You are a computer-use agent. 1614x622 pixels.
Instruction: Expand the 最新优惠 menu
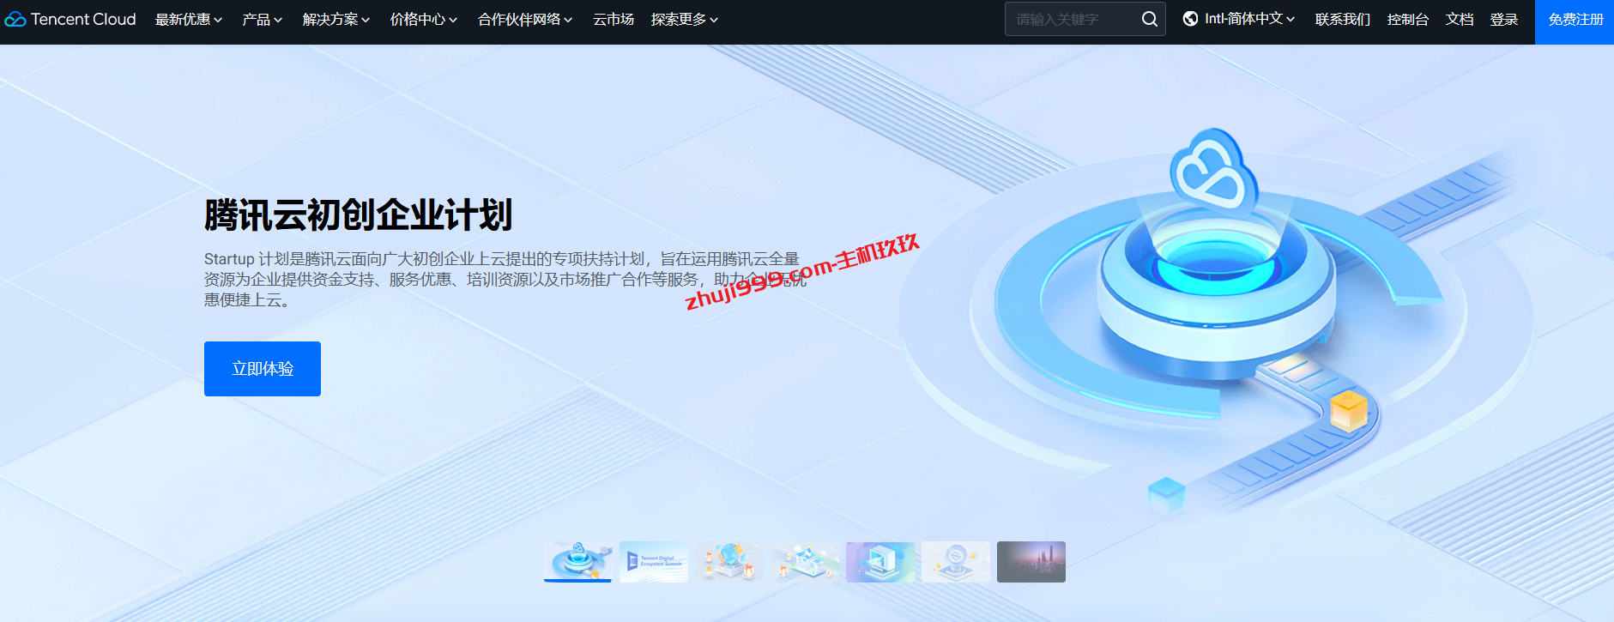coord(189,19)
